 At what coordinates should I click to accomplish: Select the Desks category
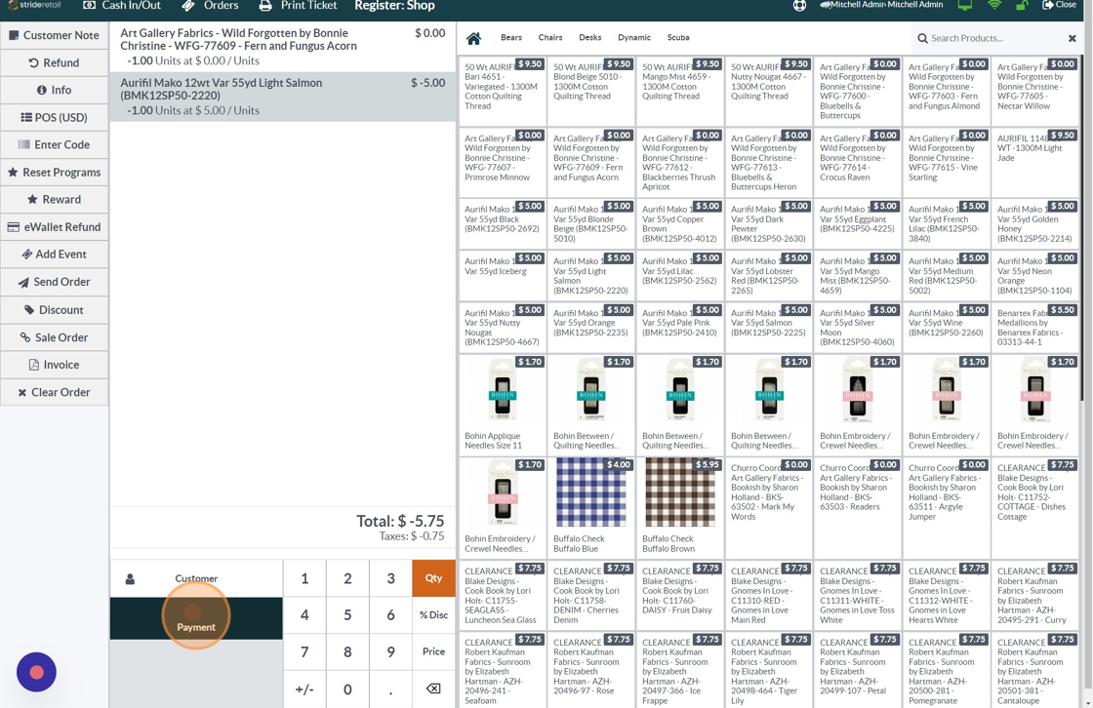click(x=589, y=38)
